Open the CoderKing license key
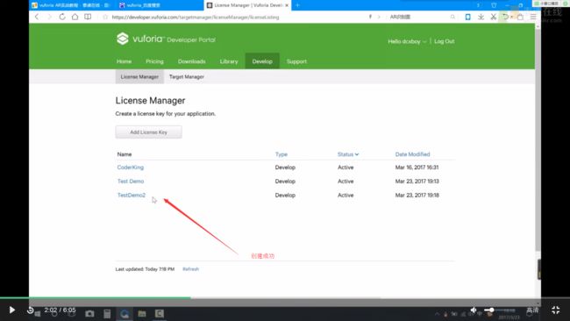570x321 pixels. click(x=131, y=168)
